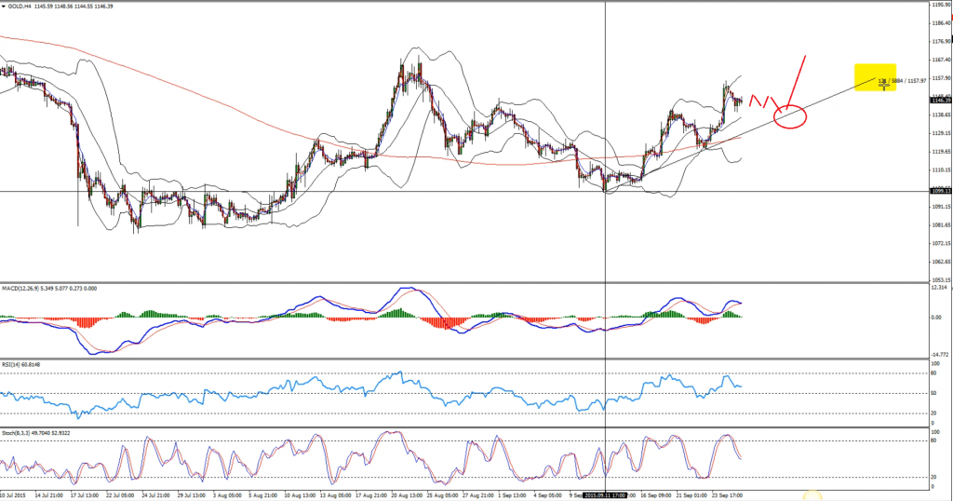Click the 1062.65 price axis label

coord(941,262)
